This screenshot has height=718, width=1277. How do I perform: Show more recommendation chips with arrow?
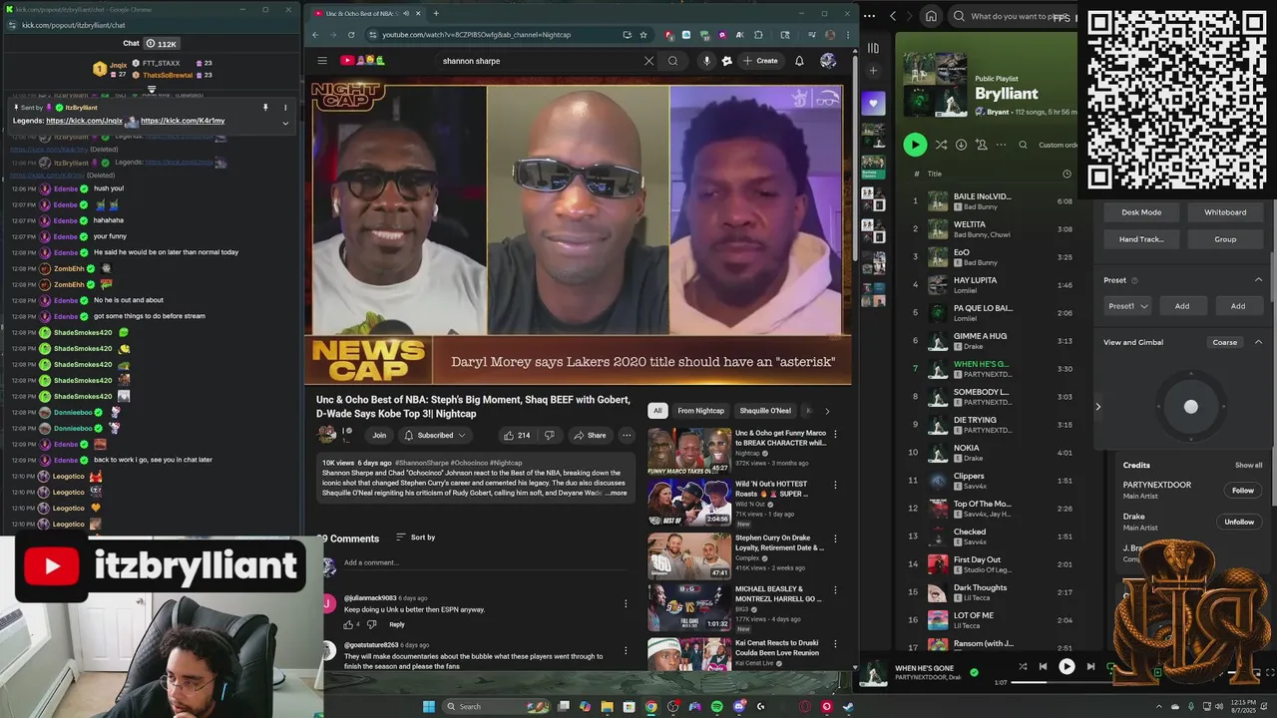827,411
